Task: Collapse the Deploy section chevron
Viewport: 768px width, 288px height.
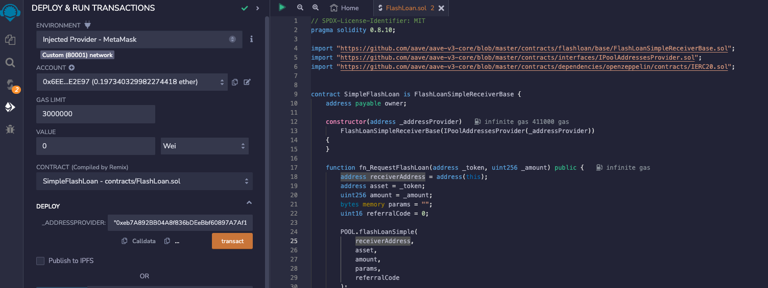Action: tap(249, 203)
